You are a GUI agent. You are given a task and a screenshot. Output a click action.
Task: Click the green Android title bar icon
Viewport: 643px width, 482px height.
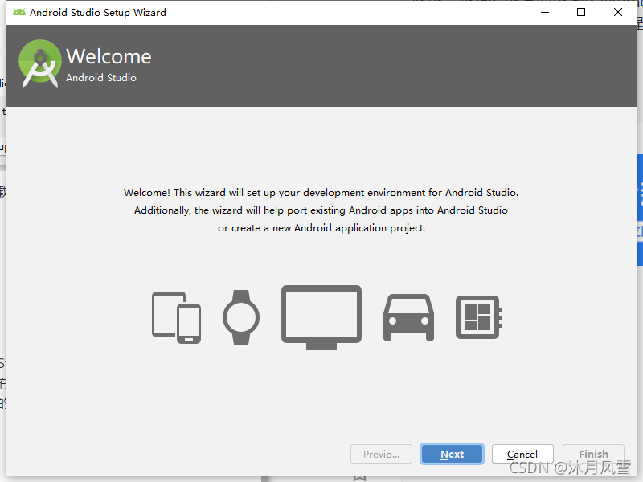pyautogui.click(x=18, y=12)
